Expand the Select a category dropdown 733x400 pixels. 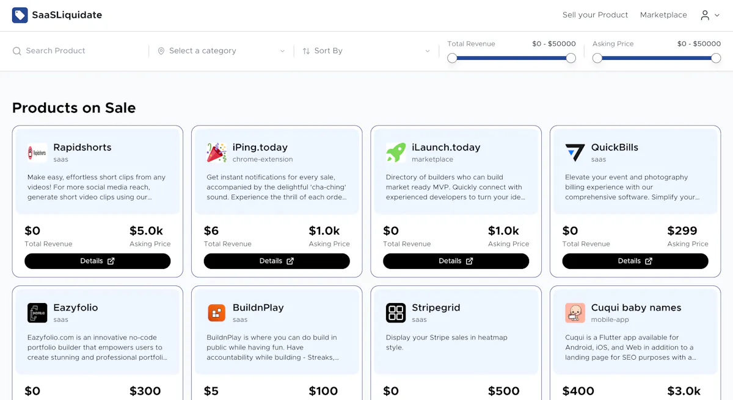click(x=221, y=51)
